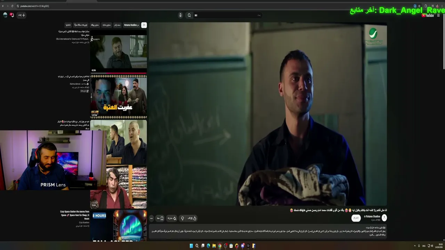Screen dimensions: 445x250
Task: Select the 'محتوى يهمك' filter chip
Action: [95, 25]
